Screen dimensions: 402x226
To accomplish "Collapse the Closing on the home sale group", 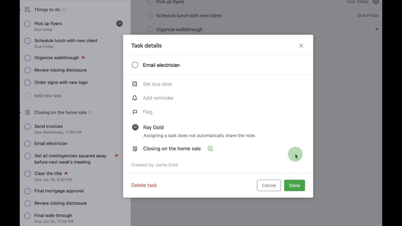I will [x=20, y=112].
